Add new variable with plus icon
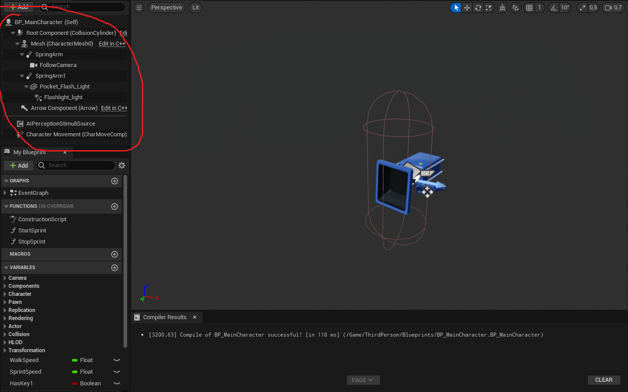This screenshot has height=392, width=628. (115, 268)
